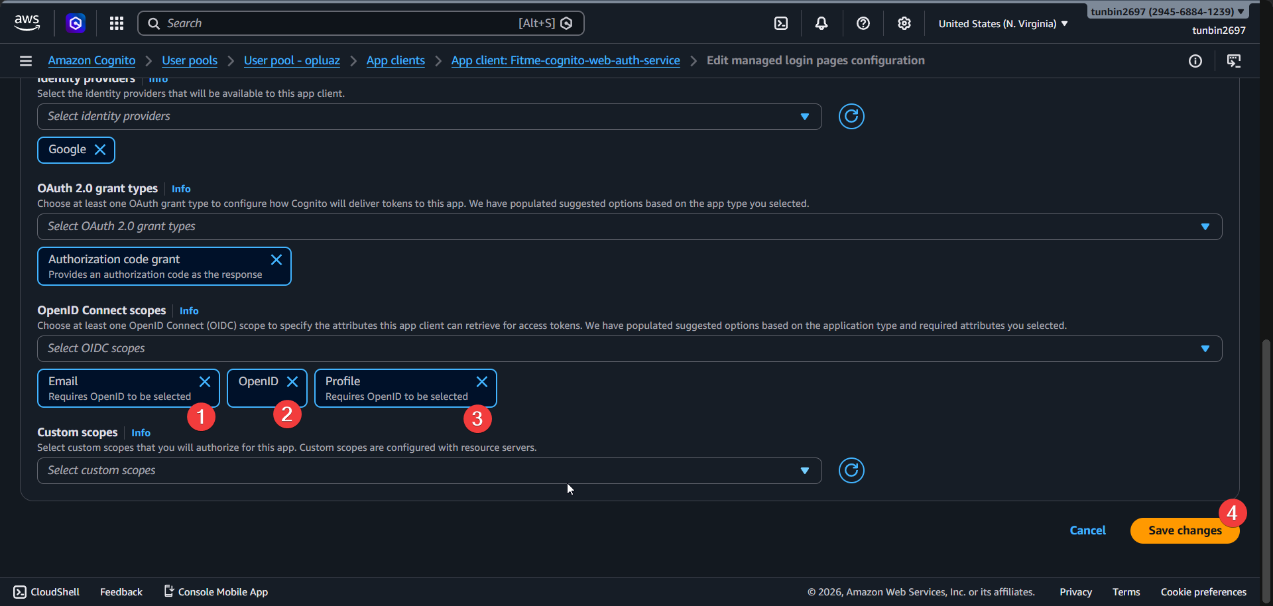Open the Select custom scopes dropdown

[804, 470]
